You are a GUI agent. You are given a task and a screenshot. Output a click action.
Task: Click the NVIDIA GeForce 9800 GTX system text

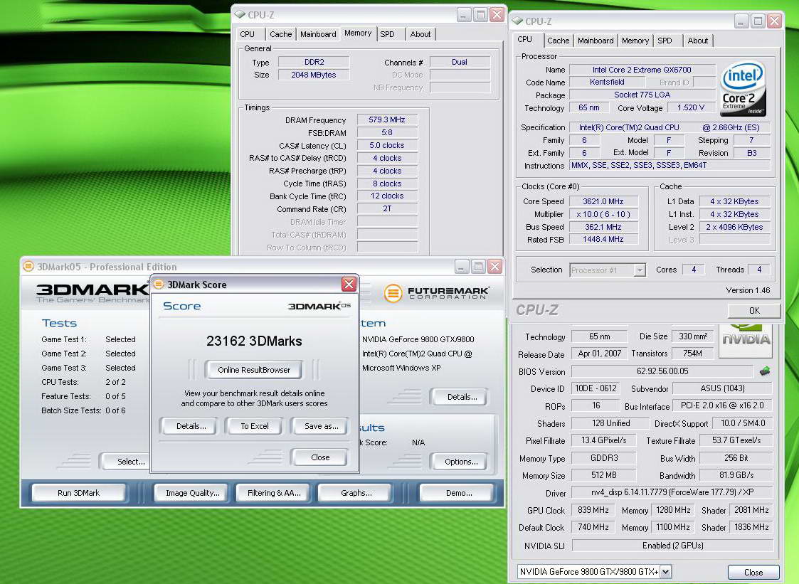pos(418,339)
